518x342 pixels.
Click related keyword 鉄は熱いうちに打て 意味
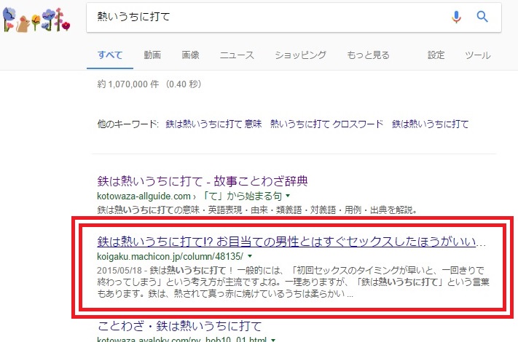(x=213, y=124)
